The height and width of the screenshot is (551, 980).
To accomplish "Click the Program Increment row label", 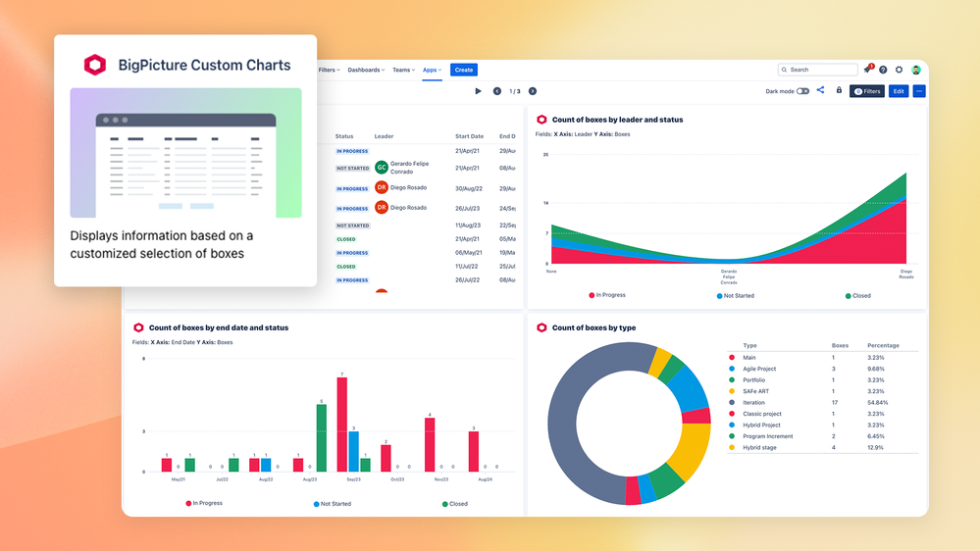I will (x=767, y=436).
